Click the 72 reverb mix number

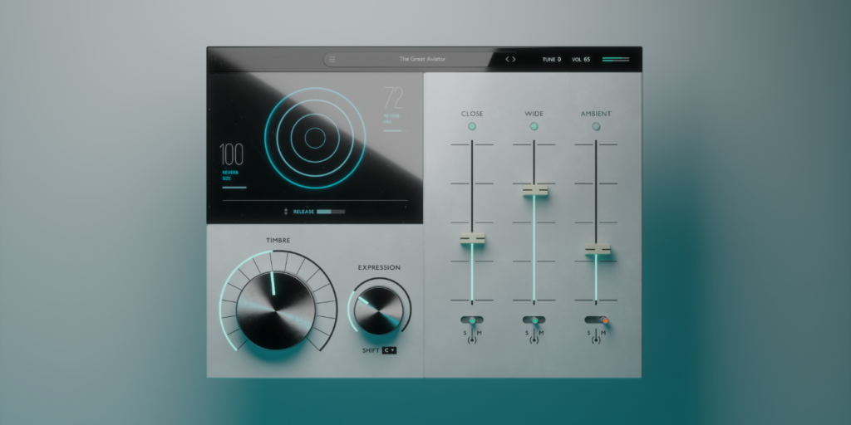[393, 98]
